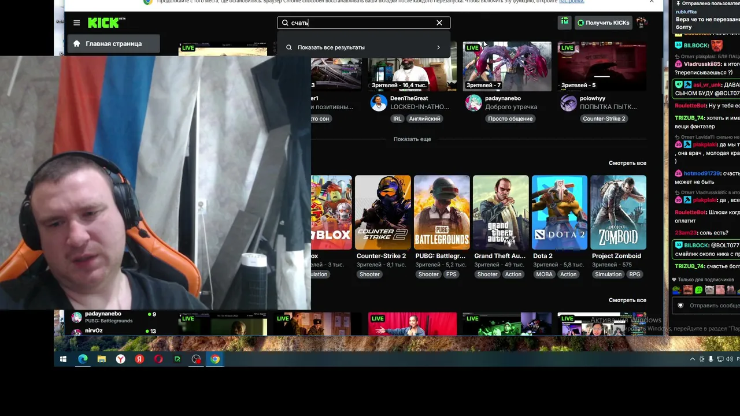Open 'Главная страница' in the sidebar
The width and height of the screenshot is (740, 416).
[113, 44]
